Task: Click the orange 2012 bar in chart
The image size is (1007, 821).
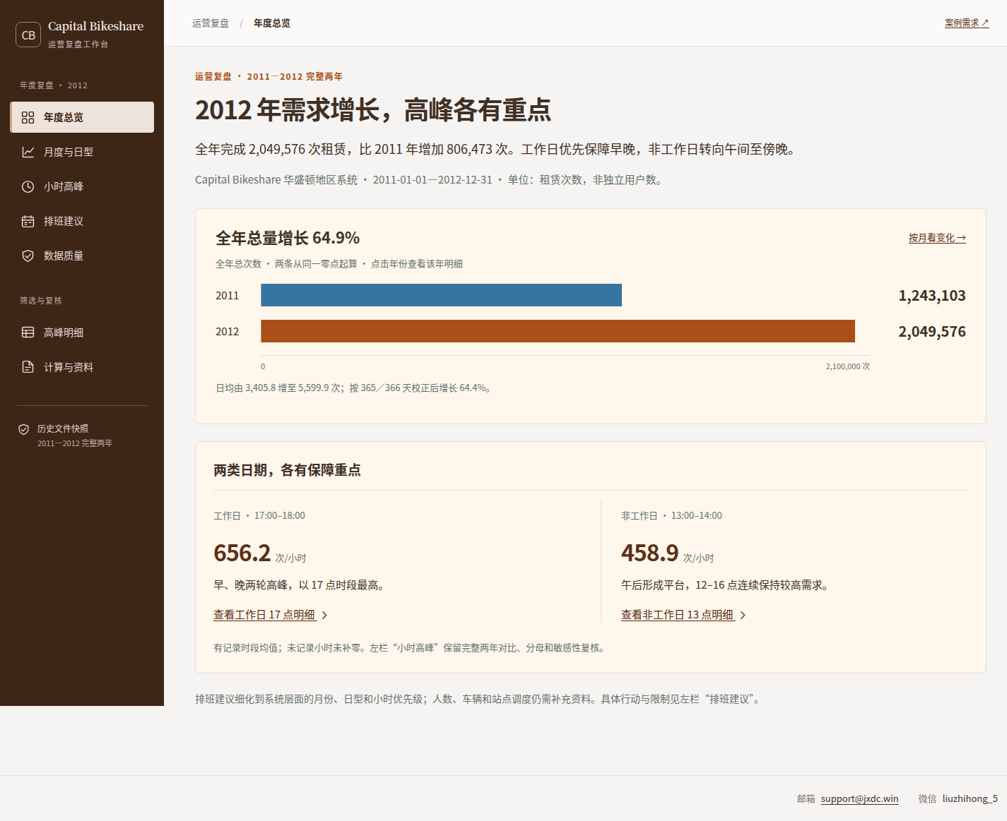Action: tap(558, 331)
